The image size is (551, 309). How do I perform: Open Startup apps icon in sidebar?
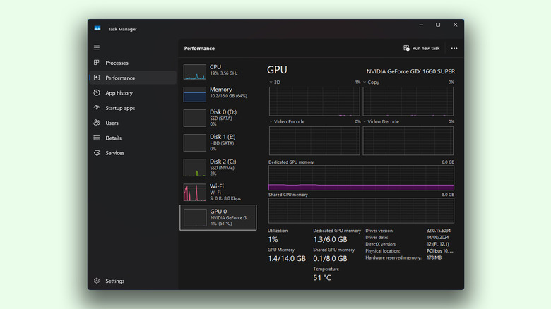(97, 108)
